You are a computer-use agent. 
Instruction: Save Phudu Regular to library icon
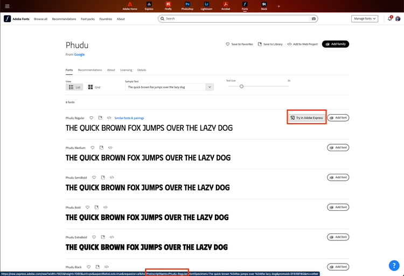(100, 118)
